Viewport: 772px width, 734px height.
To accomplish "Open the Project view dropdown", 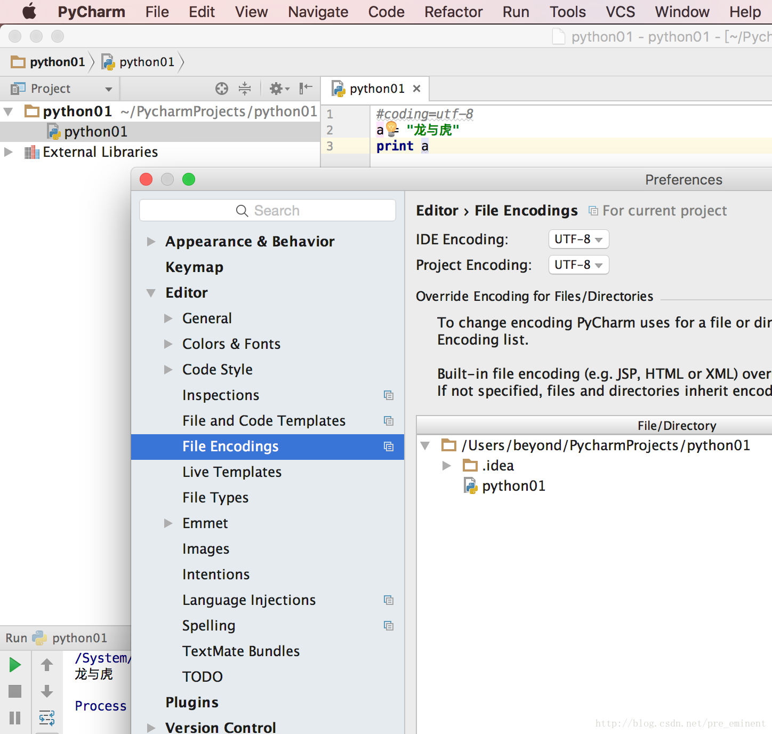I will 109,89.
